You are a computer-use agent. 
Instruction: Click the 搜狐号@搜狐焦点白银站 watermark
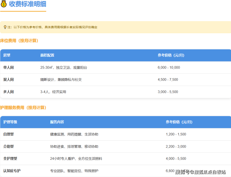(x=200, y=172)
